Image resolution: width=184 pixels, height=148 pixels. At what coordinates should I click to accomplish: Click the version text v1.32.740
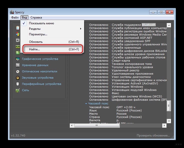click(18, 135)
